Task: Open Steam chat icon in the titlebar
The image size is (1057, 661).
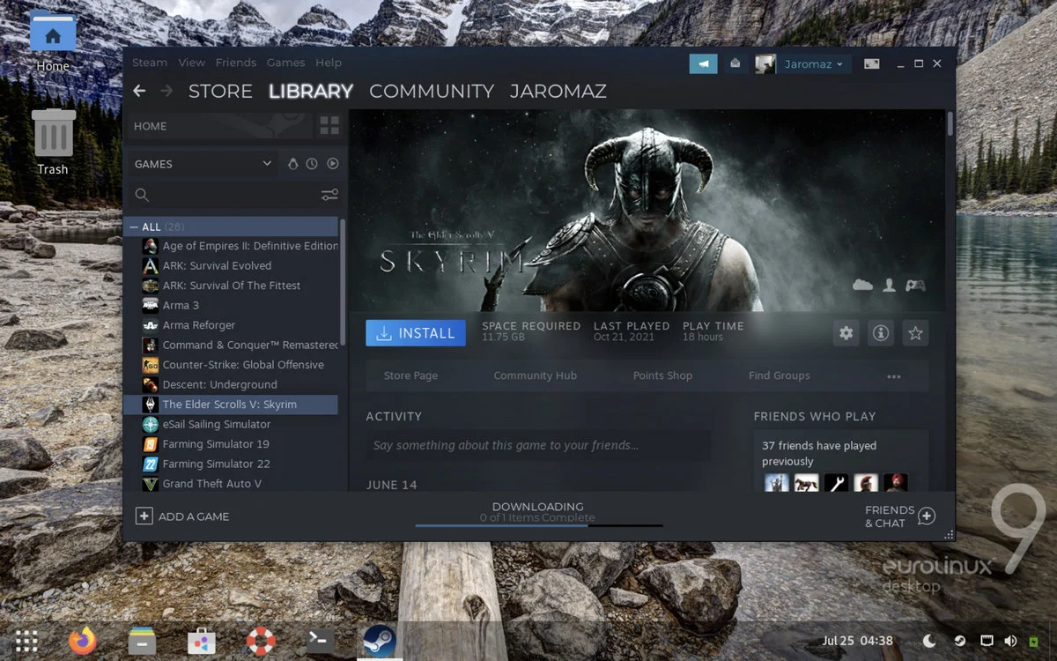Action: tap(702, 63)
